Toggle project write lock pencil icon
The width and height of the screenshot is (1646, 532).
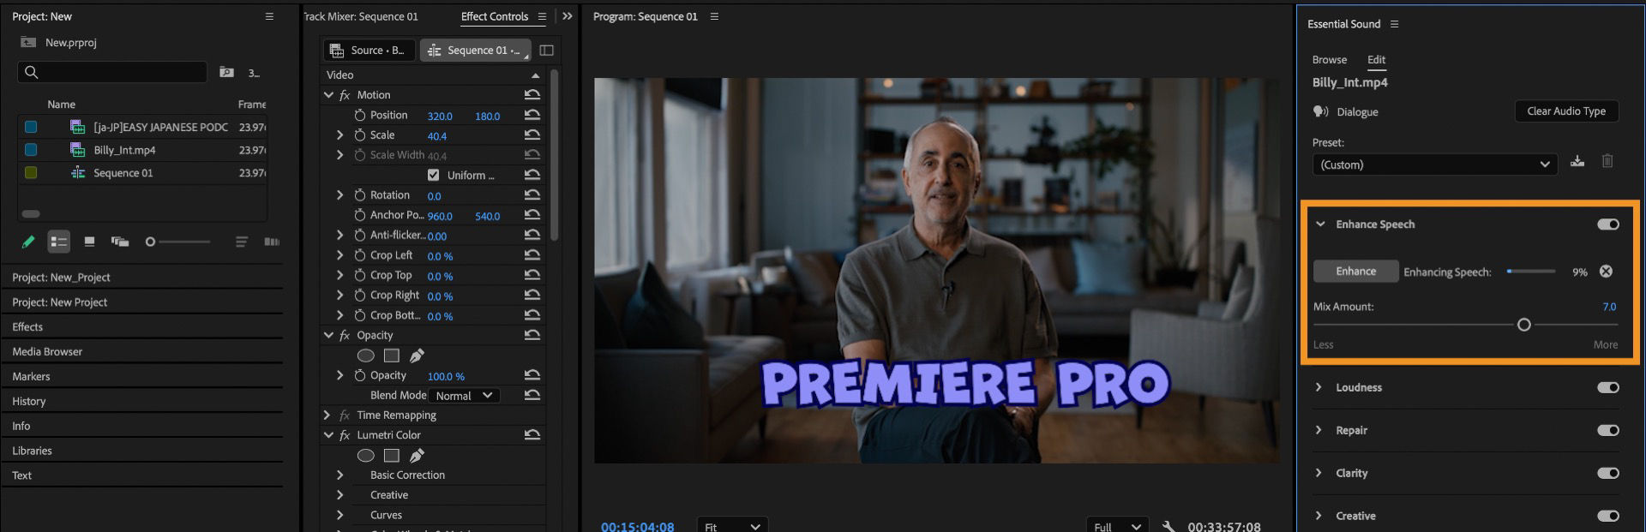(x=28, y=242)
